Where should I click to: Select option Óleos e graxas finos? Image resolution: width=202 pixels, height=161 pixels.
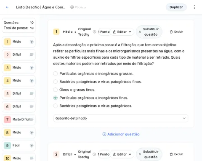56,90
